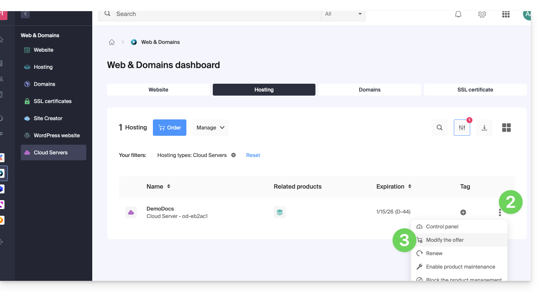
Task: Click the notifications bell icon
Action: tap(458, 14)
